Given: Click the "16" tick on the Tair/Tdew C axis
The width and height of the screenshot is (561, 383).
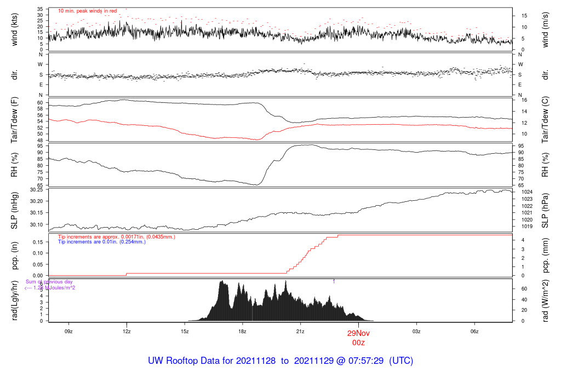Looking at the screenshot, I should [524, 100].
